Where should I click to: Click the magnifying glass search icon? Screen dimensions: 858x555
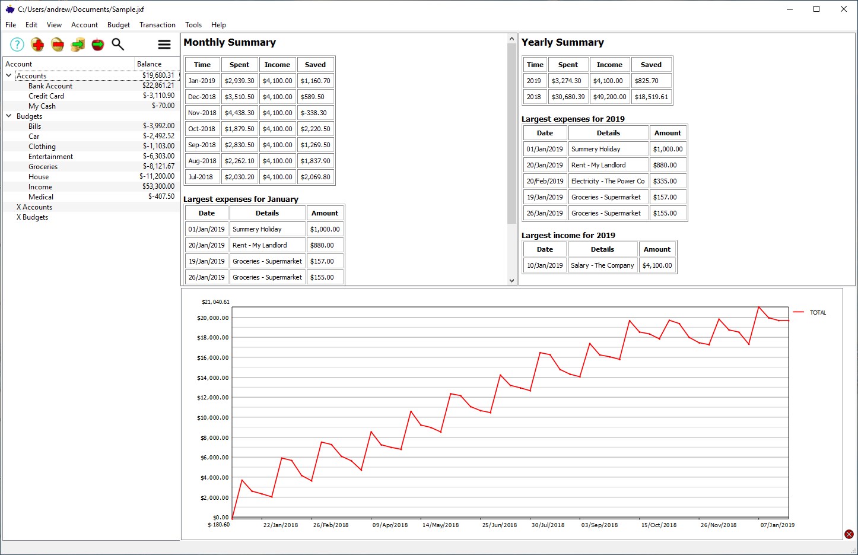[x=118, y=45]
